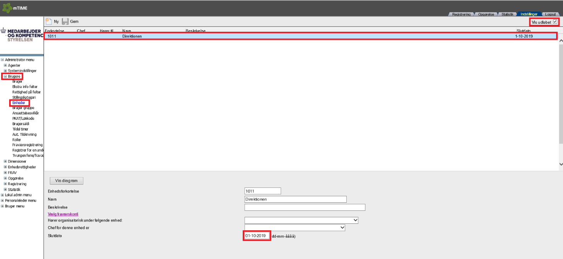This screenshot has height=259, width=563.
Task: Expand the Dimensioner tree node
Action: pos(5,161)
